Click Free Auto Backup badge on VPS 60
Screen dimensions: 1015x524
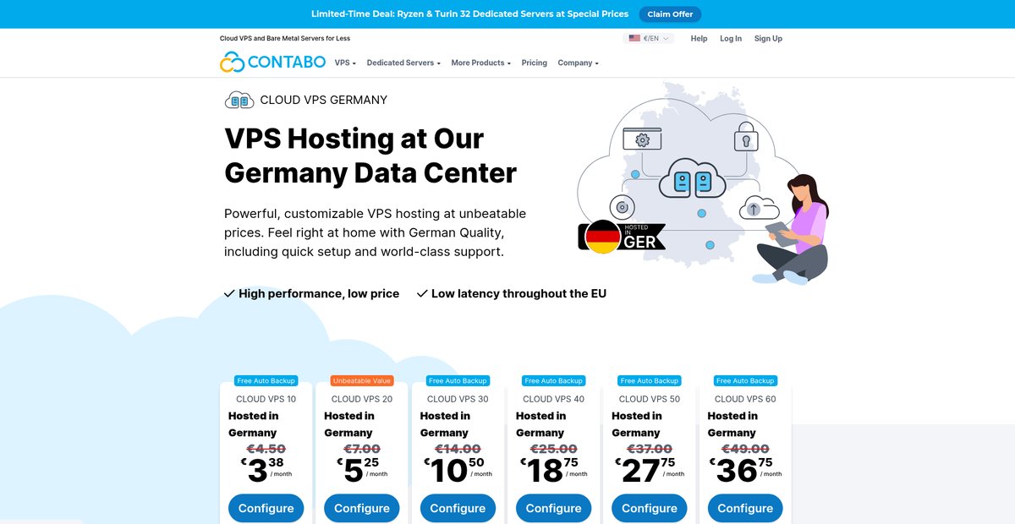coord(745,381)
